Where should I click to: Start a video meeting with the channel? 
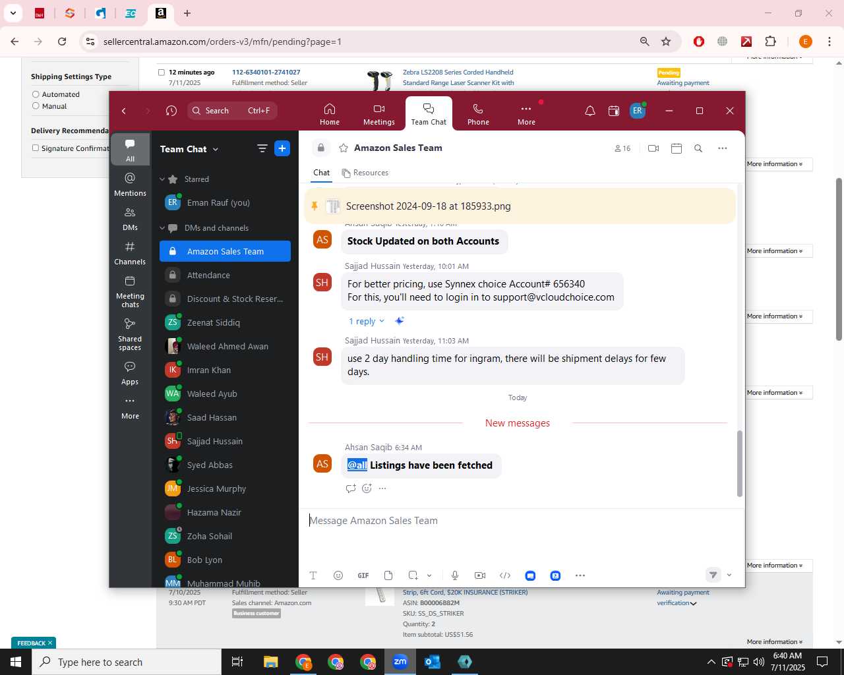pos(653,148)
